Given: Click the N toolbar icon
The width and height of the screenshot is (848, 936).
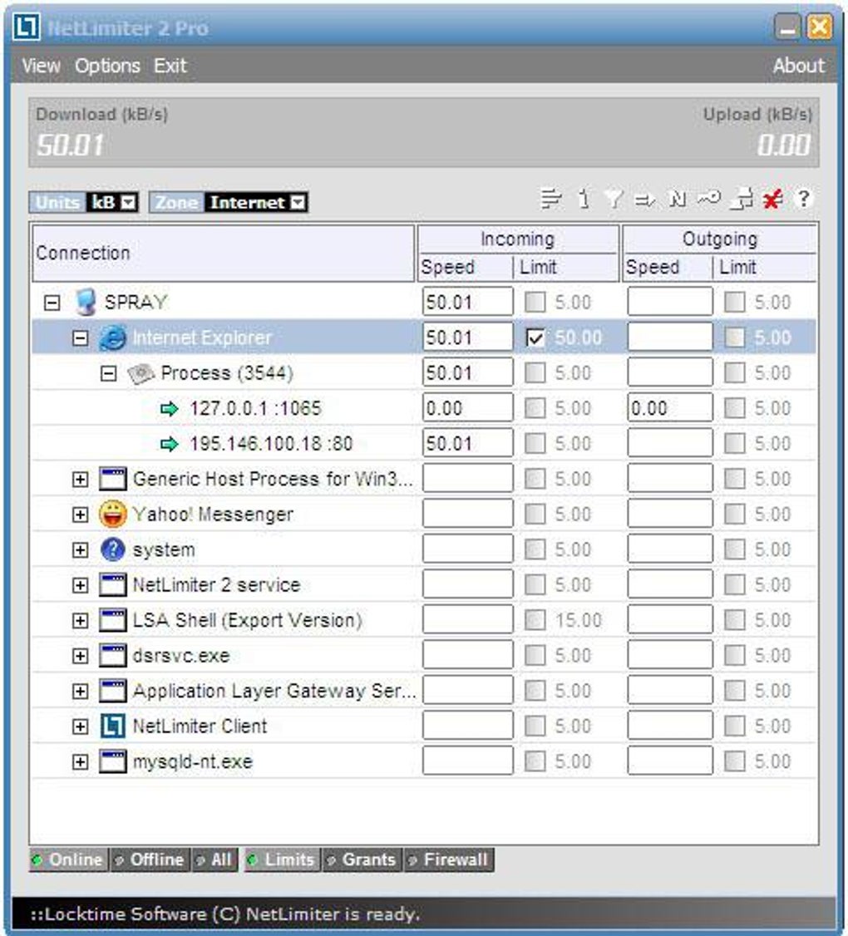Looking at the screenshot, I should pos(677,199).
